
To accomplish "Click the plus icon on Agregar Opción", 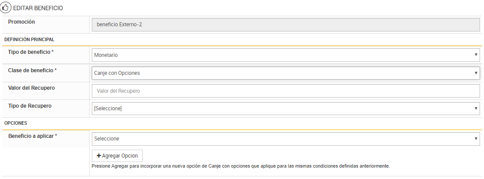I will (99, 156).
